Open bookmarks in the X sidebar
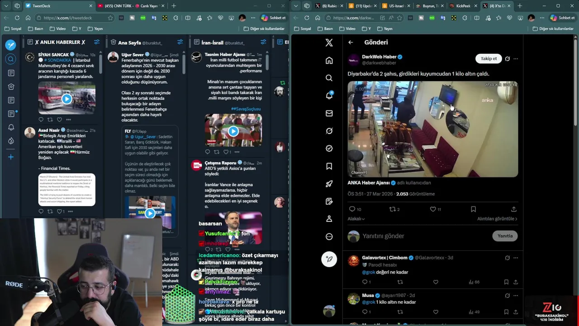The image size is (579, 326). point(329,166)
